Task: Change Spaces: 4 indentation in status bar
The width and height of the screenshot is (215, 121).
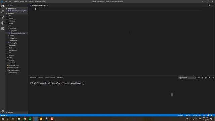Action: 189,115
